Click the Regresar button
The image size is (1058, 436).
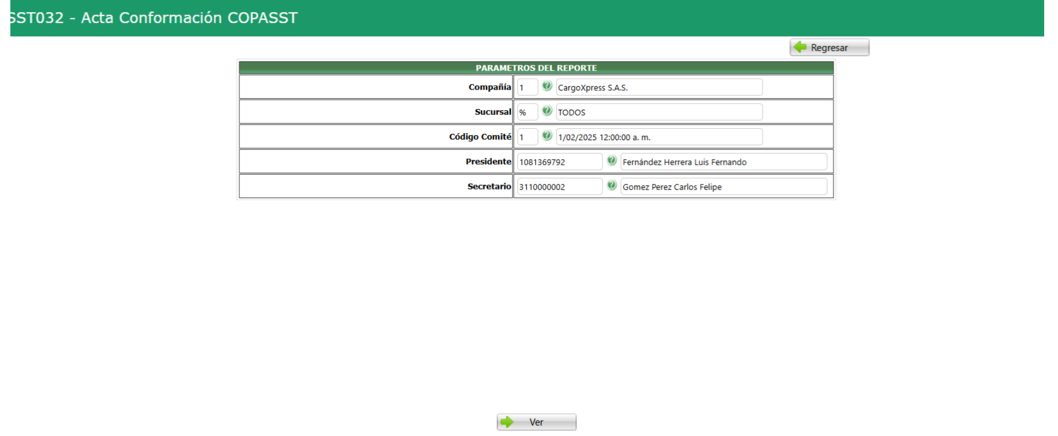(x=829, y=48)
